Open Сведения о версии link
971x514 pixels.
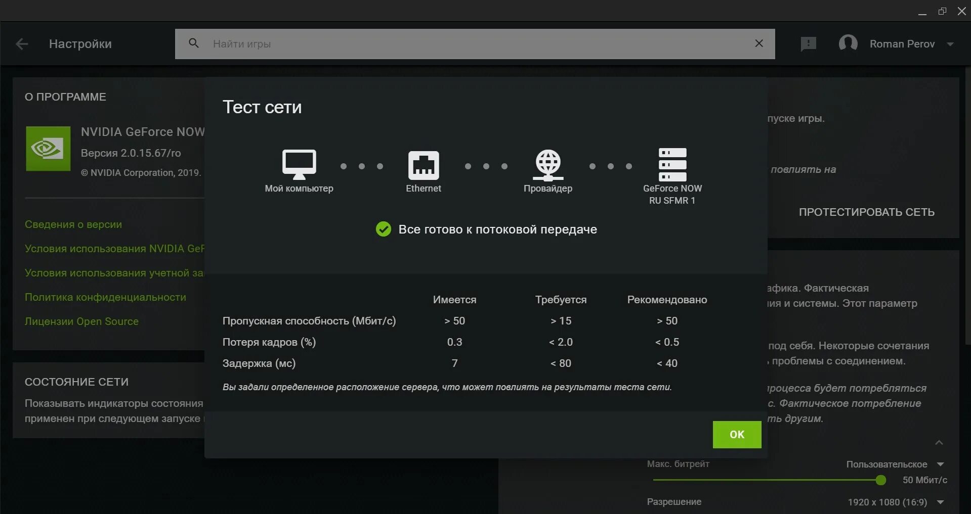tap(73, 224)
